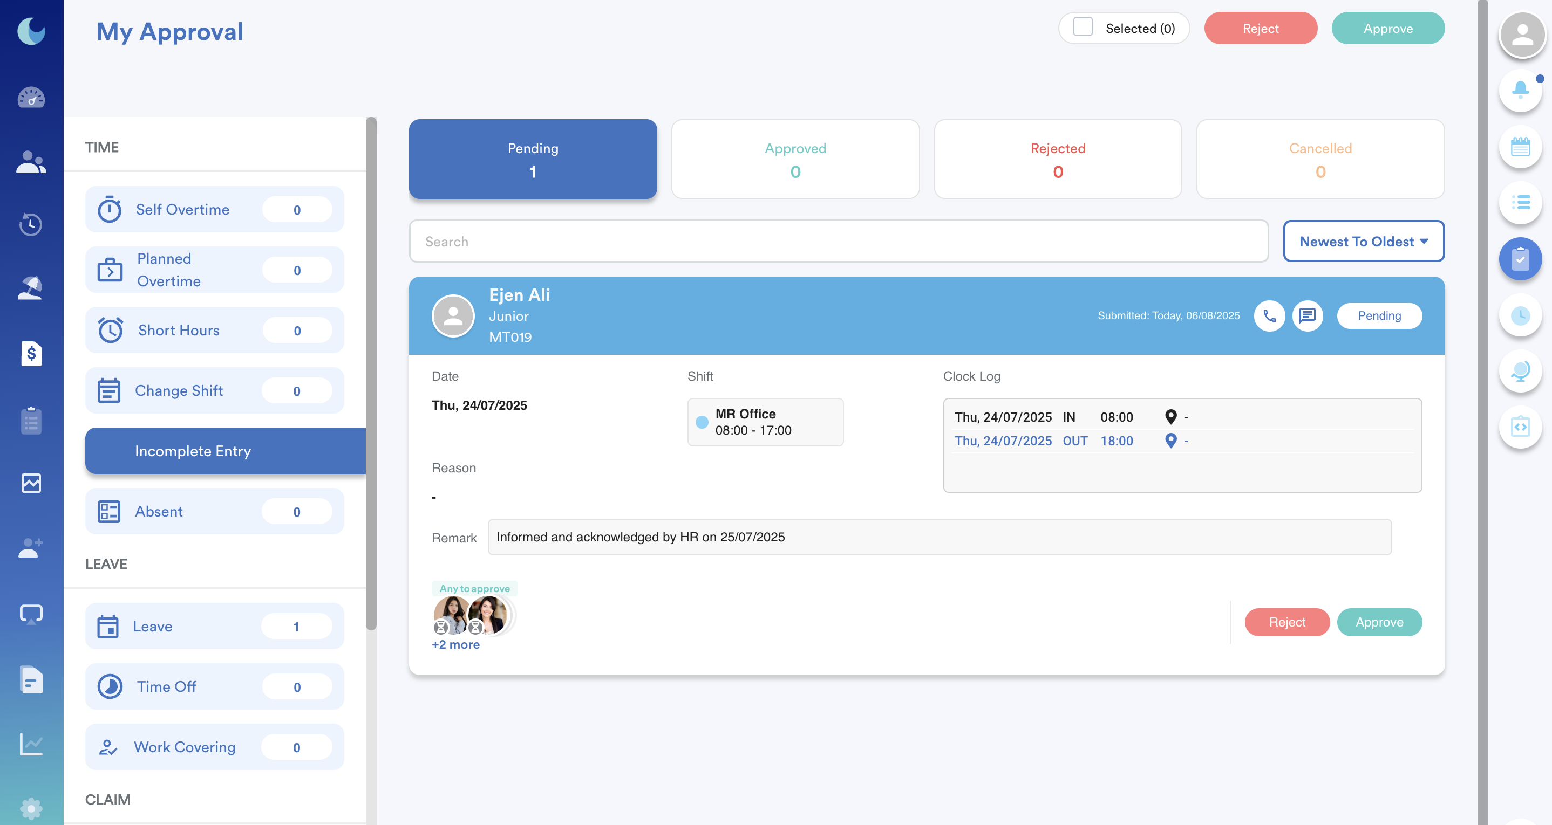The width and height of the screenshot is (1552, 825).
Task: Open the notifications bell icon
Action: (x=1520, y=91)
